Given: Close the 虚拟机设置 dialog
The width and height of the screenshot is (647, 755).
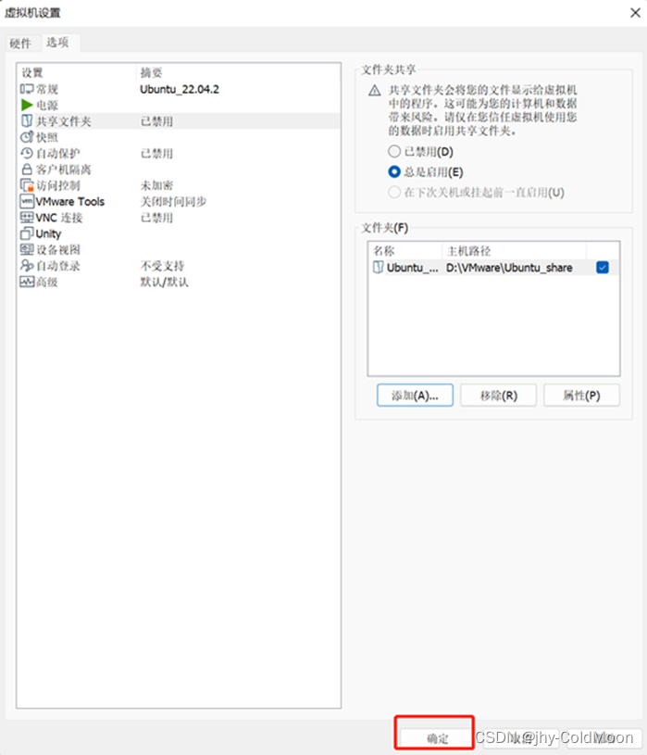Looking at the screenshot, I should 635,13.
